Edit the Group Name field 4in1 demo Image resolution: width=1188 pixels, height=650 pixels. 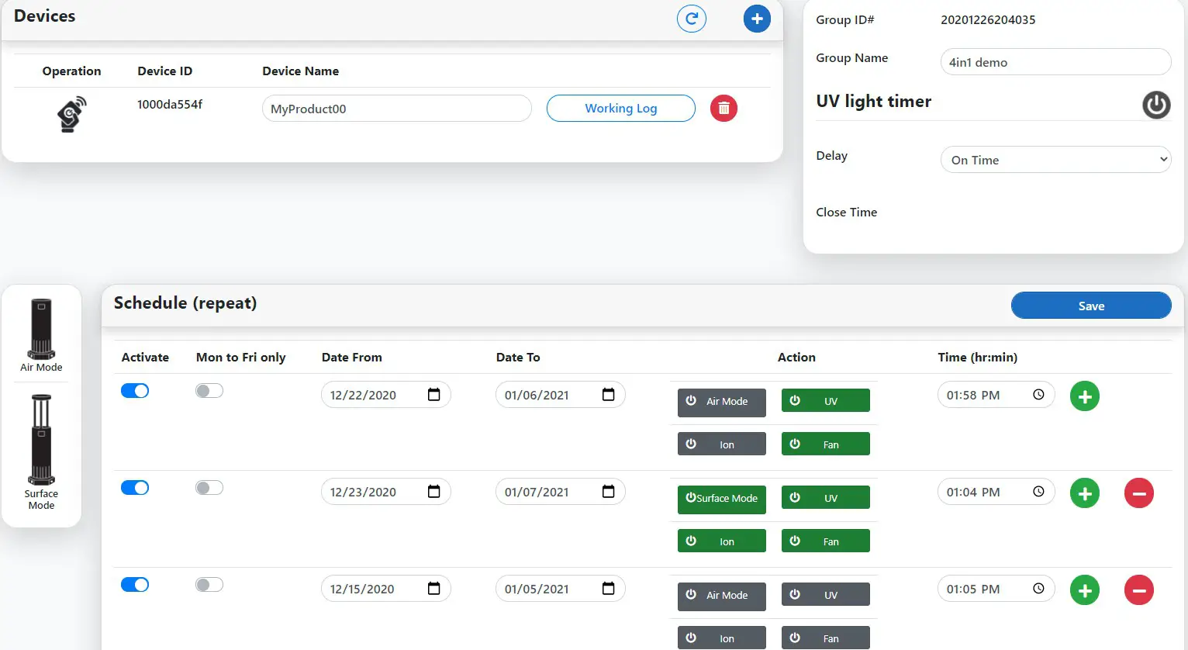[x=1055, y=62]
